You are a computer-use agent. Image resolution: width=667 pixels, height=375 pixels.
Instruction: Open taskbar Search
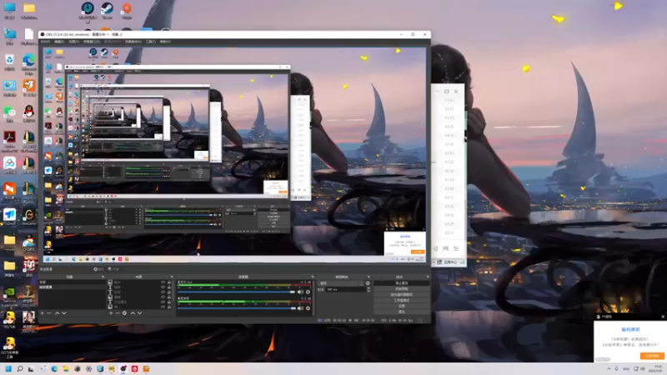point(19,368)
